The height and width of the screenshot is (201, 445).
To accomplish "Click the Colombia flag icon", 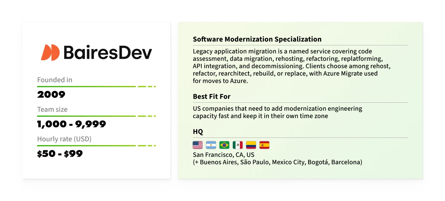I will (251, 145).
